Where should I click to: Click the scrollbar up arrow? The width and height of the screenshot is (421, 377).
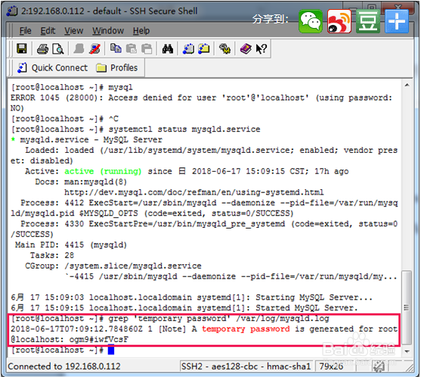[407, 86]
